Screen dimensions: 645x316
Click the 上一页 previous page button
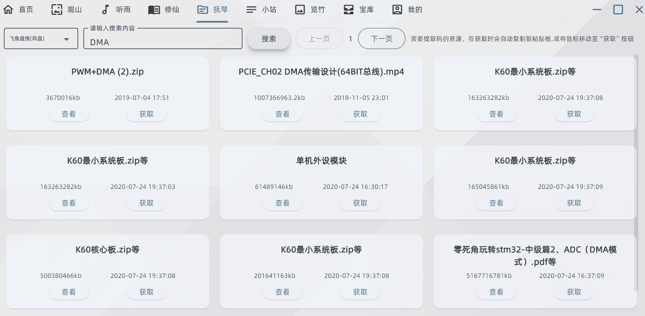pos(319,38)
